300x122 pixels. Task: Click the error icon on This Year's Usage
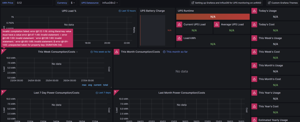[x=254, y=93]
